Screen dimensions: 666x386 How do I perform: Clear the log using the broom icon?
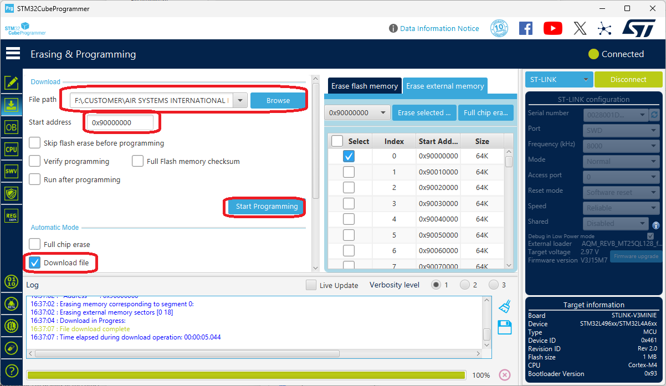(x=504, y=305)
